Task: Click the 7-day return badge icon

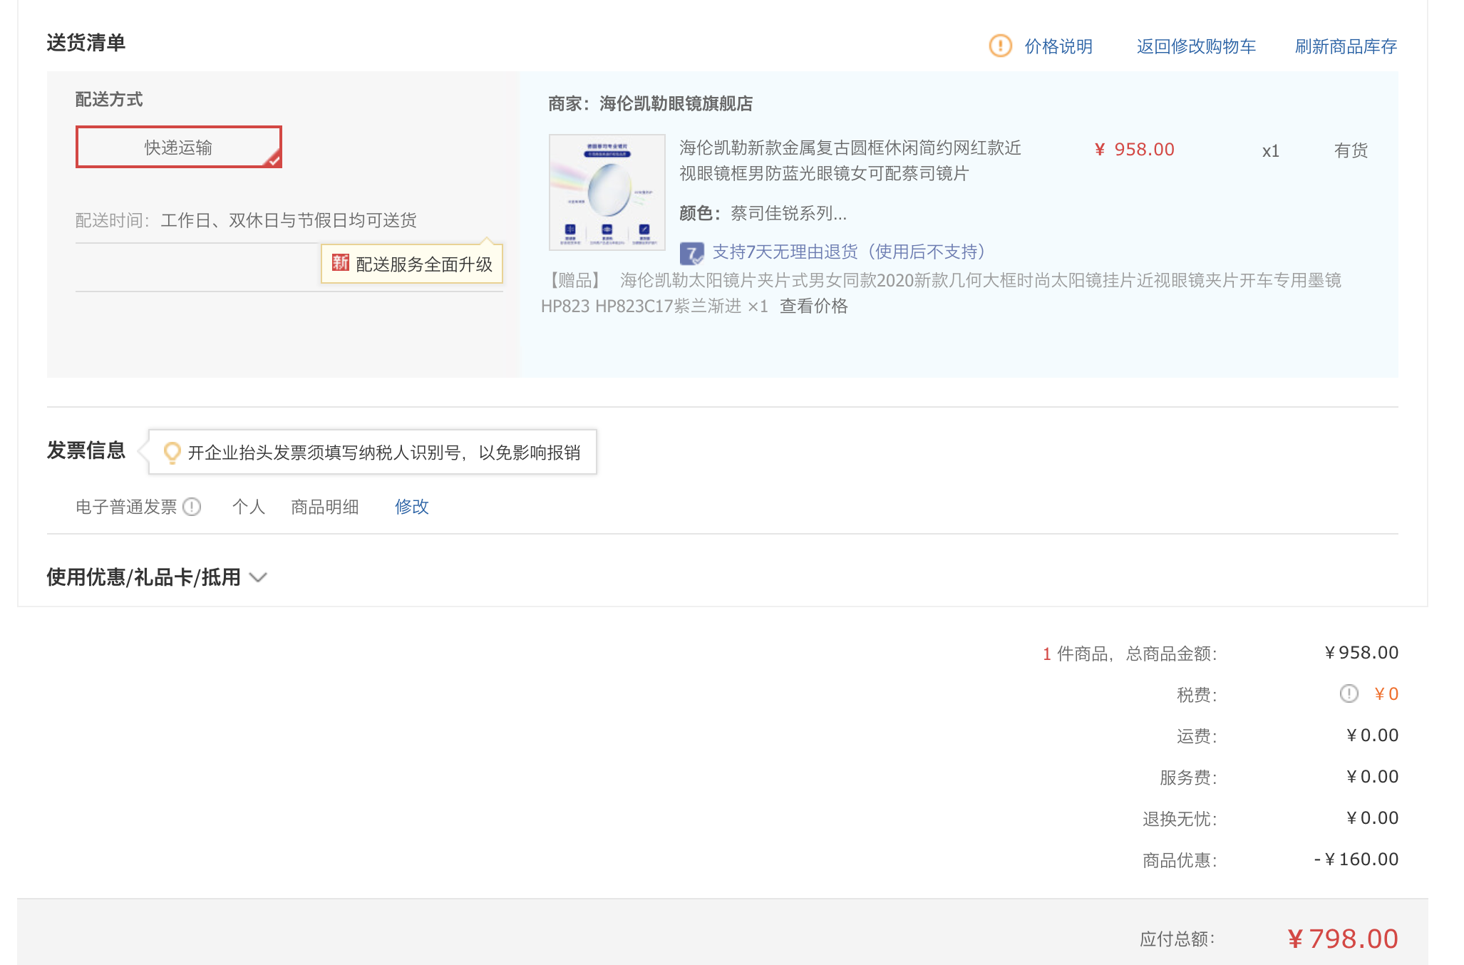Action: pos(691,253)
